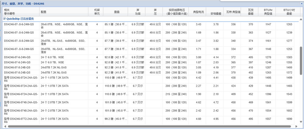The width and height of the screenshot is (304, 129).
Task: Select the 3.80 typical current cell
Action: pyautogui.click(x=198, y=57)
